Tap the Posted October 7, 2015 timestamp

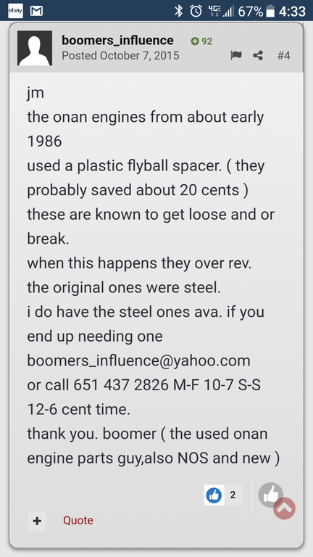point(121,56)
